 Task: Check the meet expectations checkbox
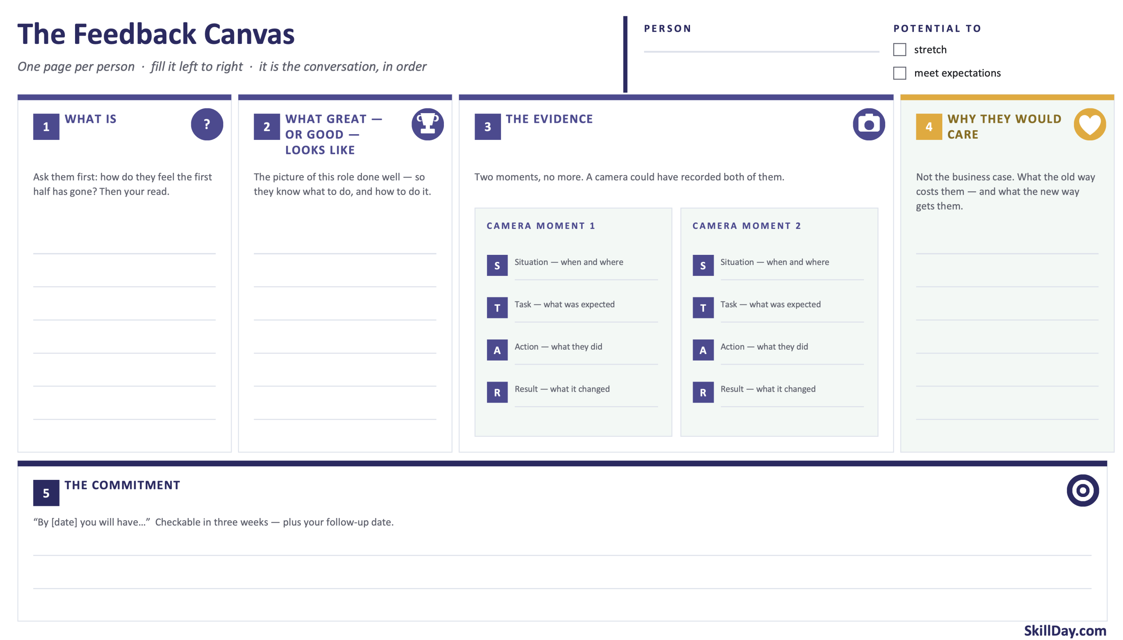click(x=899, y=73)
